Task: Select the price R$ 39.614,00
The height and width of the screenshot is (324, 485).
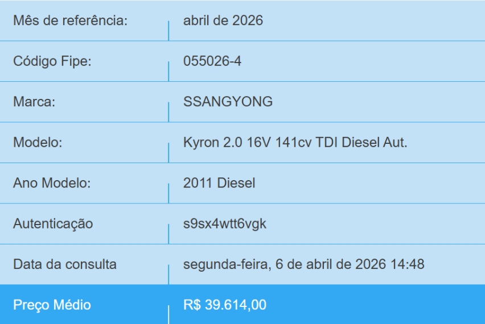Action: pos(224,305)
